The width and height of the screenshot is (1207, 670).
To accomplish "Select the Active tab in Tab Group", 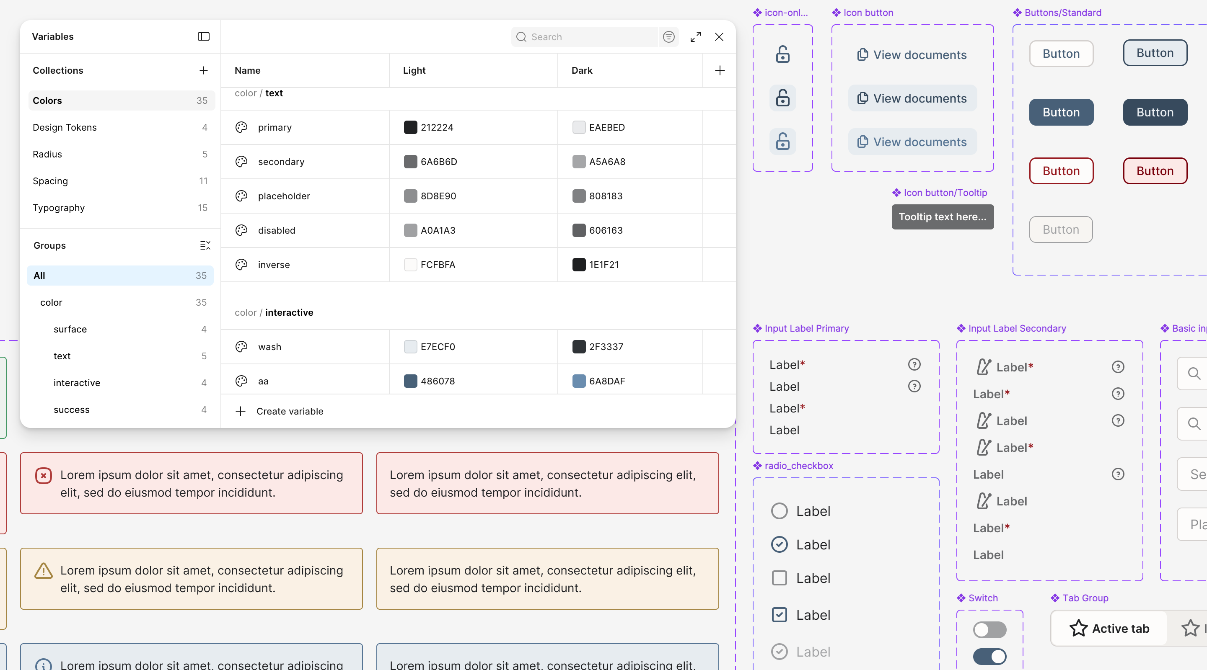I will (x=1109, y=628).
